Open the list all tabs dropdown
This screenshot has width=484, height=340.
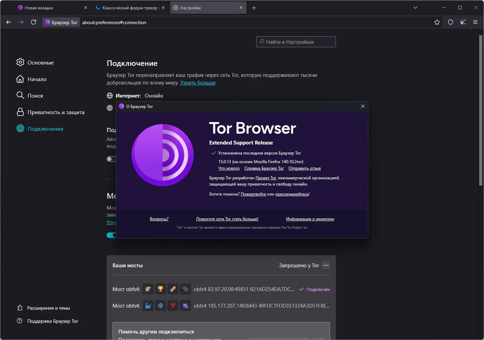point(416,8)
